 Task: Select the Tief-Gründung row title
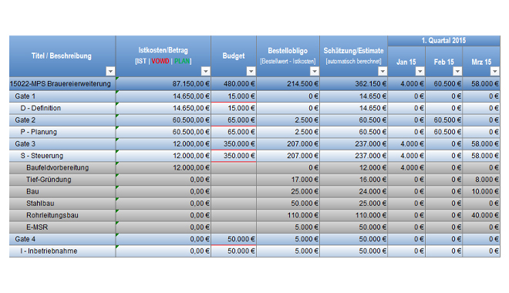pos(49,180)
